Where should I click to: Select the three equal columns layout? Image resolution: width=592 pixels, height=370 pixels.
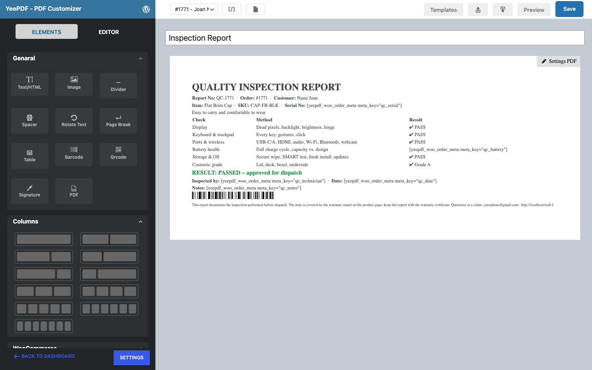(44, 291)
